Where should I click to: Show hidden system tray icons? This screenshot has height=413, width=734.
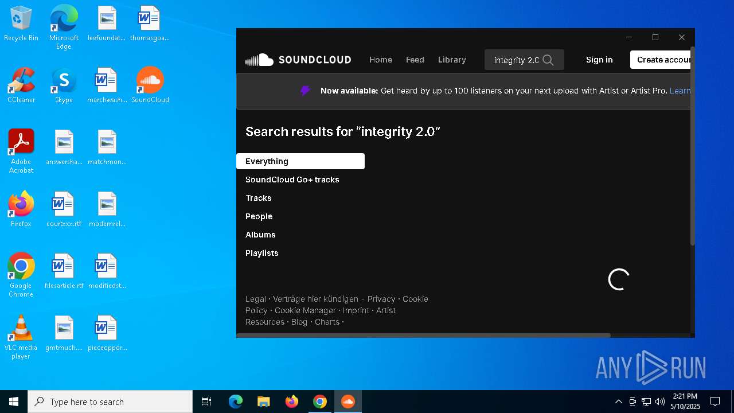pyautogui.click(x=618, y=402)
